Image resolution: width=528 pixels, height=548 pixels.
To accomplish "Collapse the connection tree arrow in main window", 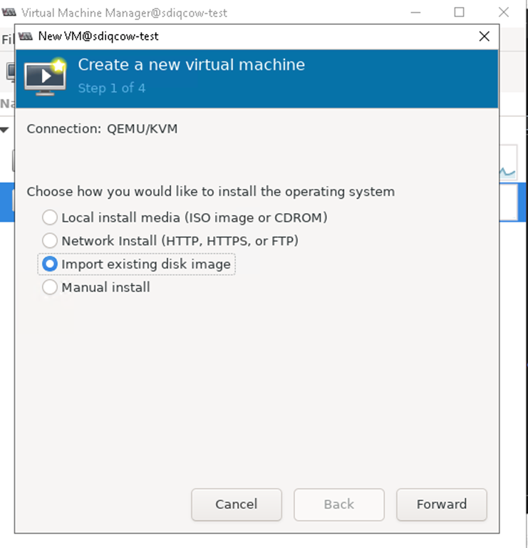I will (x=4, y=130).
